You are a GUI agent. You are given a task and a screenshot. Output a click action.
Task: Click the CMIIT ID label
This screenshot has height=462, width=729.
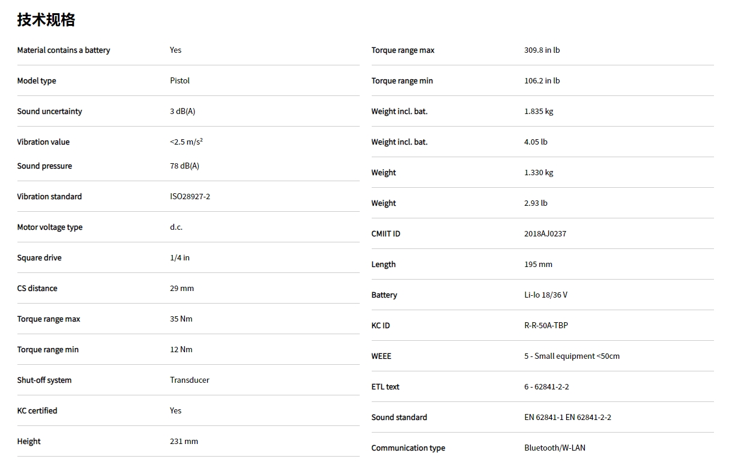386,234
